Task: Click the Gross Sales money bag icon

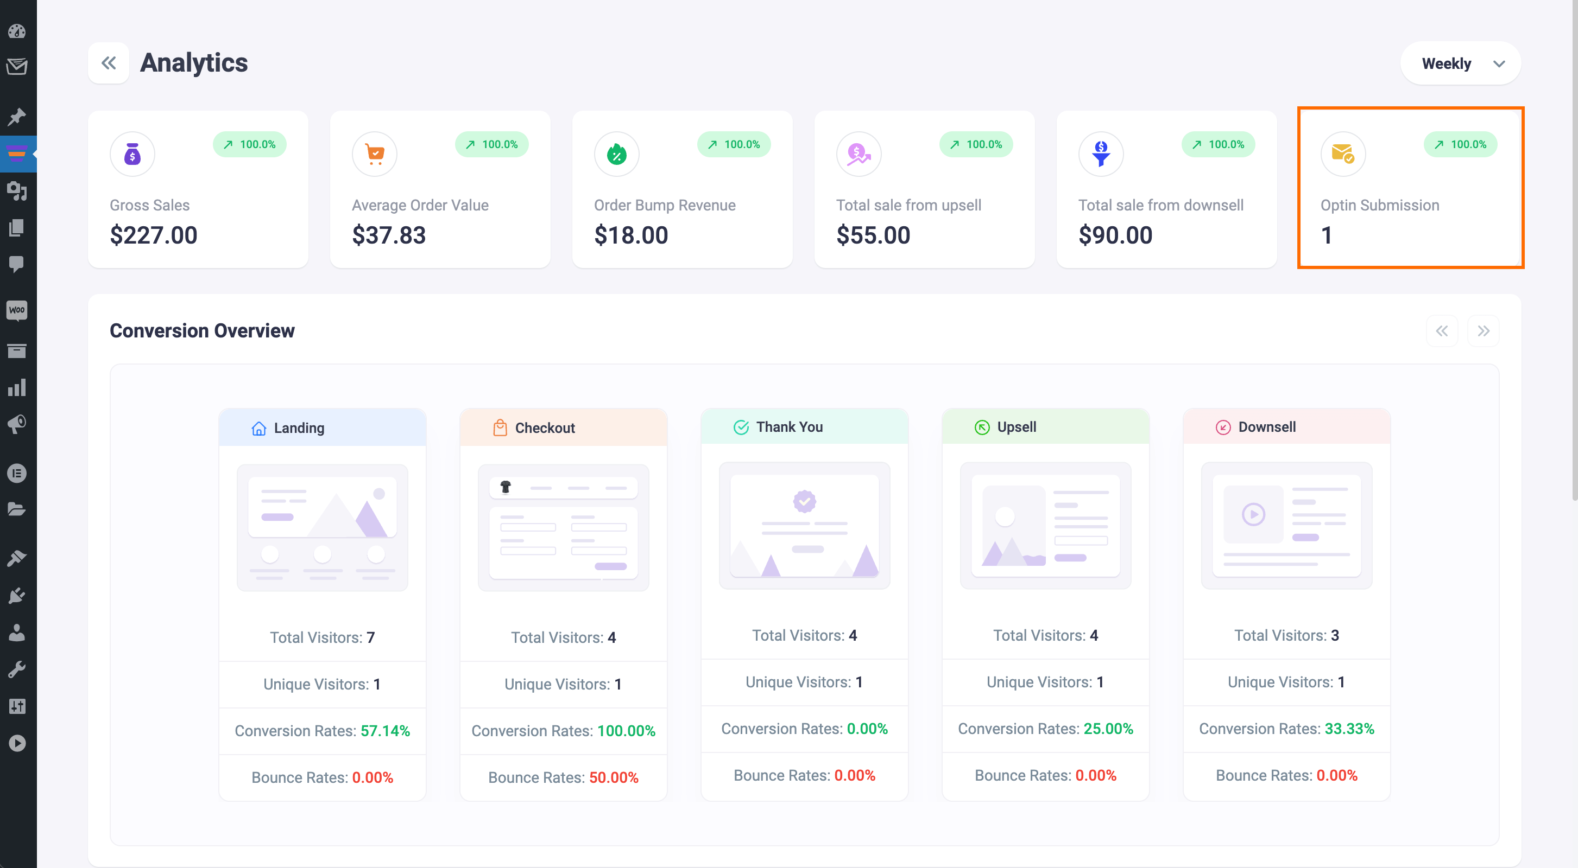Action: (132, 154)
